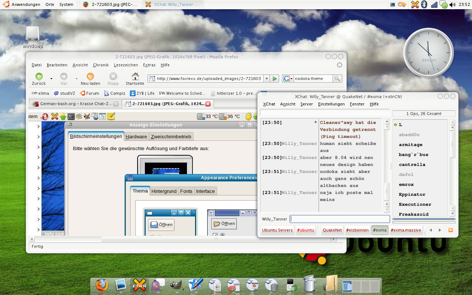Image resolution: width=472 pixels, height=295 pixels.
Task: Launch Firefox from the bottom dock
Action: [x=102, y=285]
